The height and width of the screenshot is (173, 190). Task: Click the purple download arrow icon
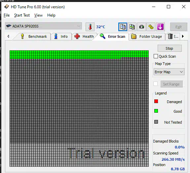click(x=160, y=27)
